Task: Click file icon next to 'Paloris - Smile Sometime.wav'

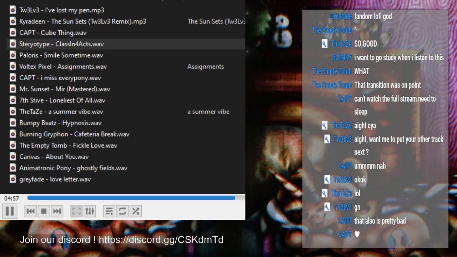Action: [13, 55]
